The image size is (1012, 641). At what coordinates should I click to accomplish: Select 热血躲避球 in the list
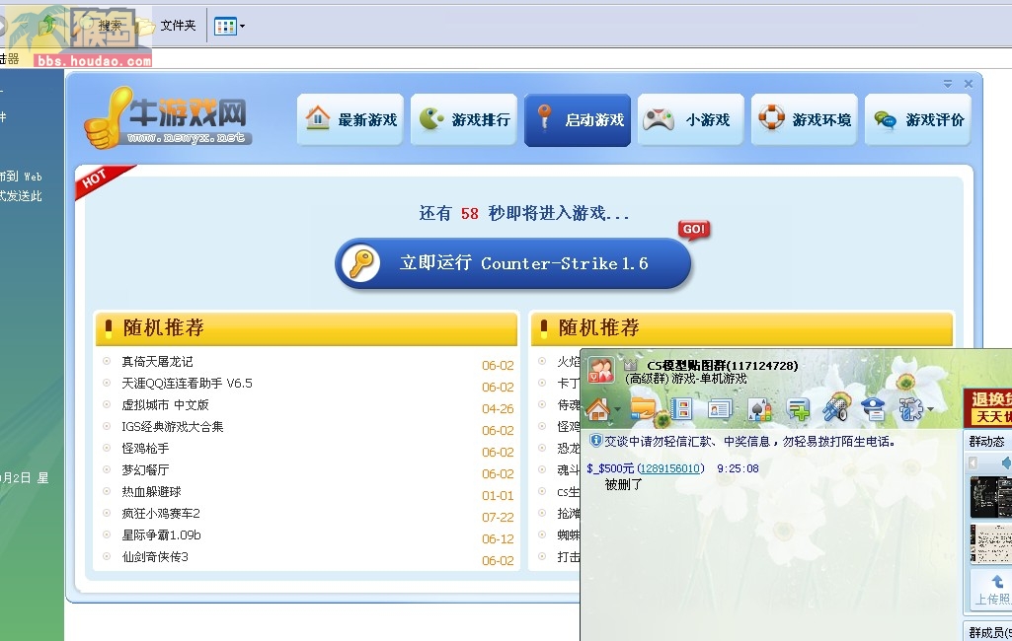click(x=152, y=491)
